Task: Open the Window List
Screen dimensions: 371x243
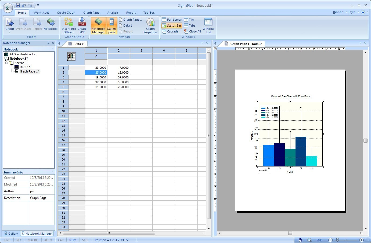Action: 208,26
